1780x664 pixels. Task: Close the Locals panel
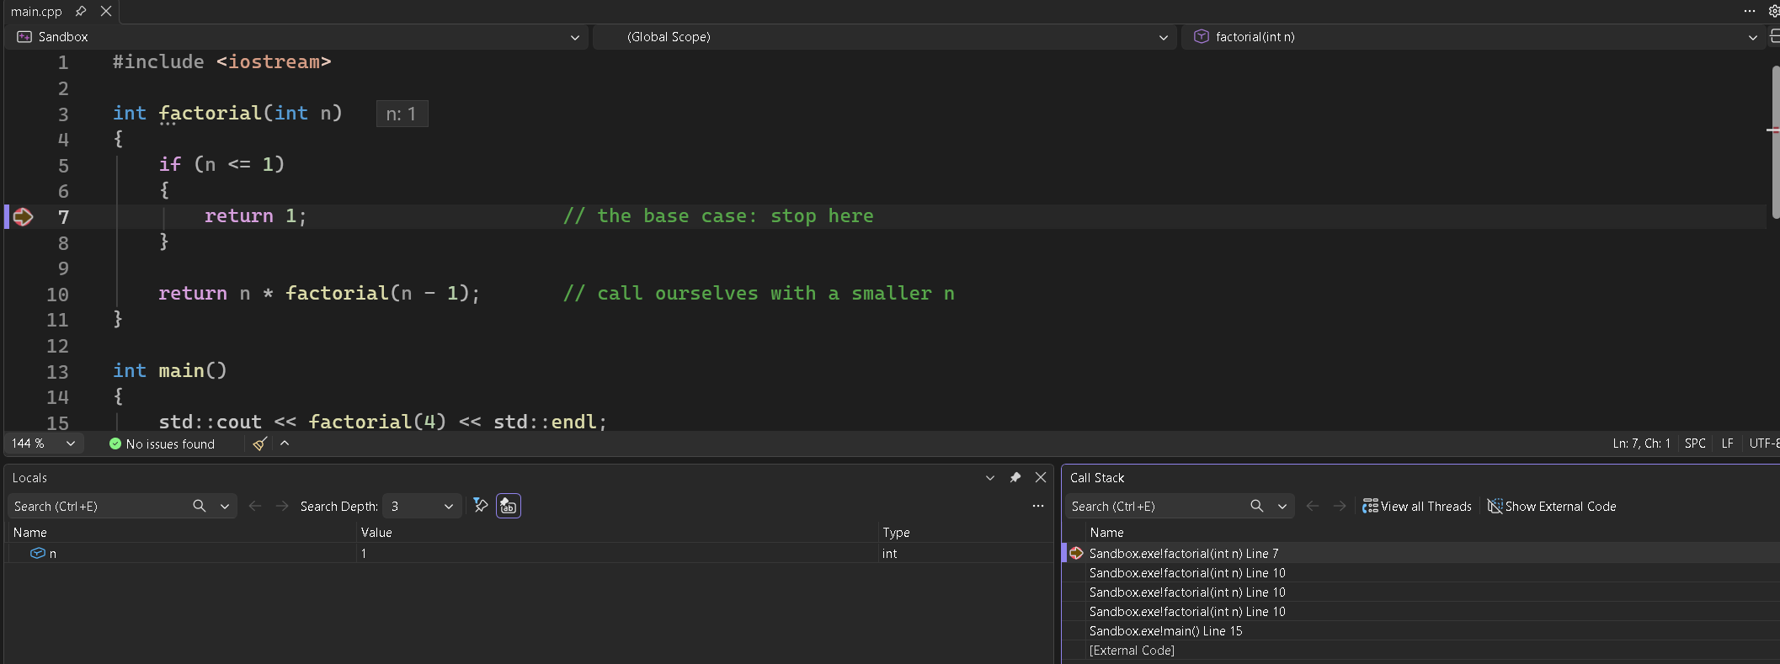click(1041, 477)
